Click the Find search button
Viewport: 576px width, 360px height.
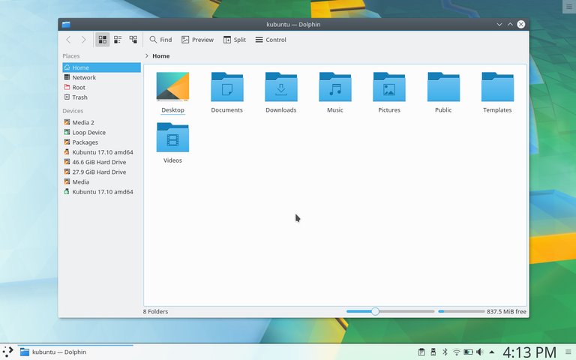tap(160, 40)
